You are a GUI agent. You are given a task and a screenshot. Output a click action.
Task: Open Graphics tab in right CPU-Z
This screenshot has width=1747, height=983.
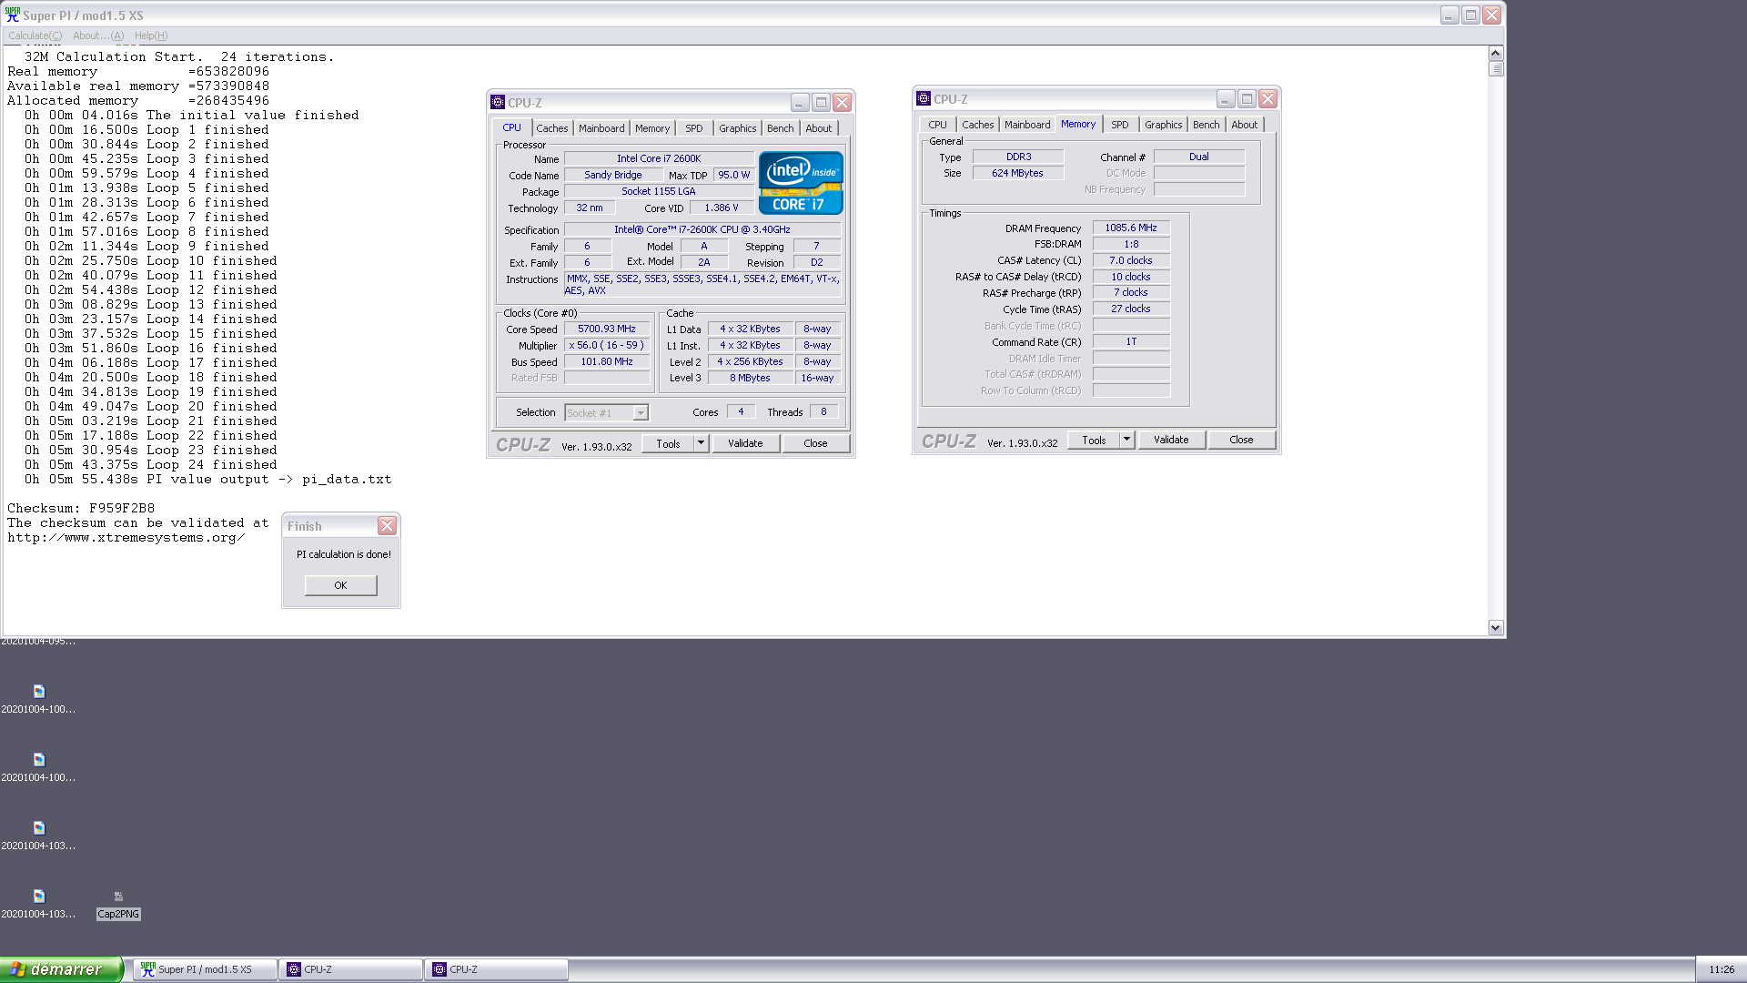1163,125
